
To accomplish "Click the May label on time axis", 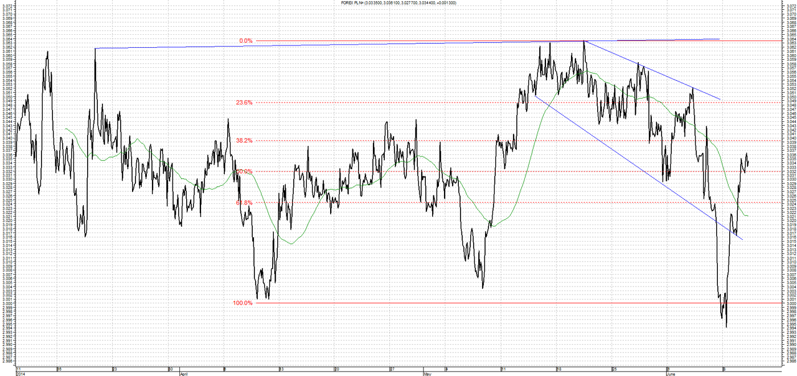I will point(428,374).
